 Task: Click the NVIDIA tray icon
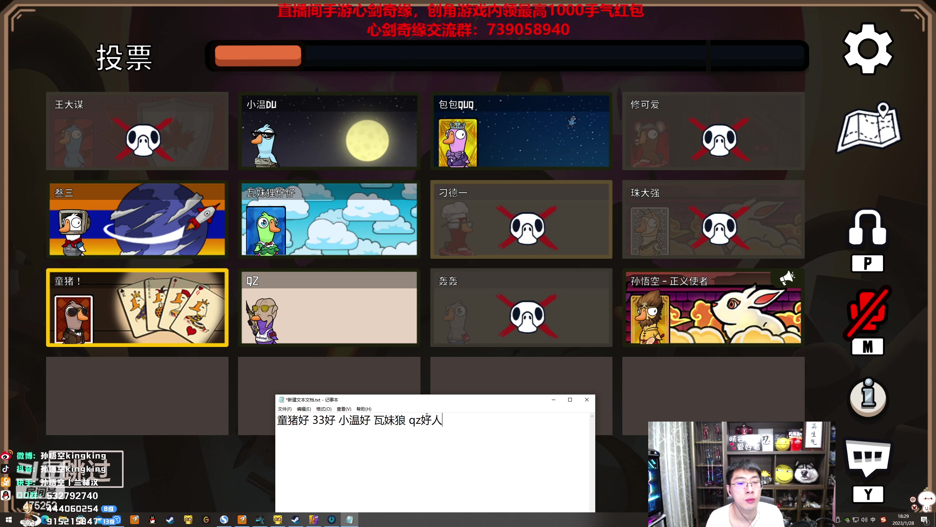[x=847, y=520]
